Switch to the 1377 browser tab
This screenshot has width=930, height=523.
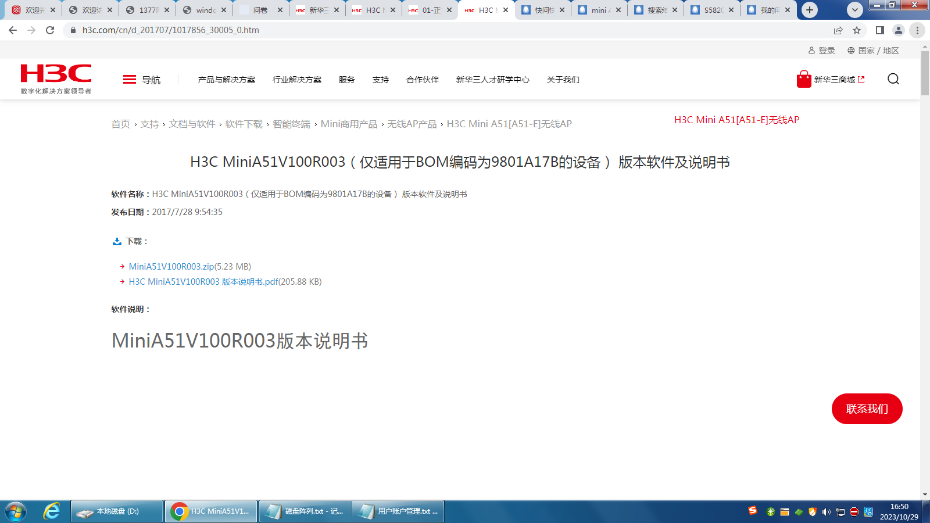tap(148, 10)
